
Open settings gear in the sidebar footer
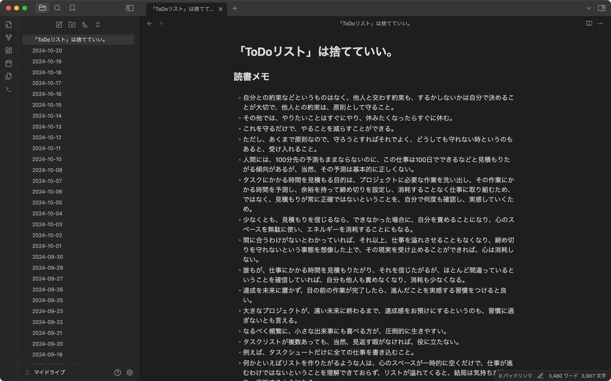(x=129, y=372)
